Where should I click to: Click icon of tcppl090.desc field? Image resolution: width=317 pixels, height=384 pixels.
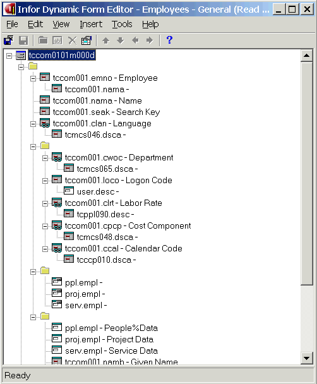[69, 214]
